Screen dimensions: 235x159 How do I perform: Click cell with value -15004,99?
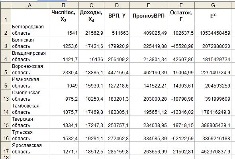coord(181,69)
